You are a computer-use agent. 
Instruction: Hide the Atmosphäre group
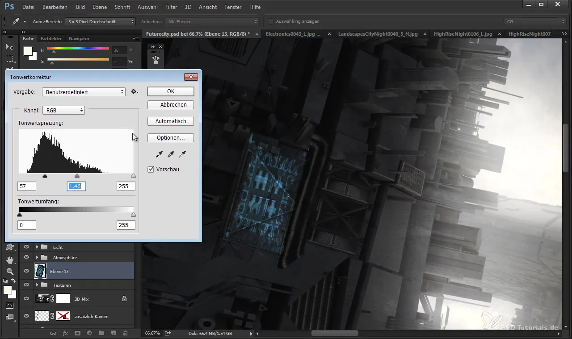26,257
